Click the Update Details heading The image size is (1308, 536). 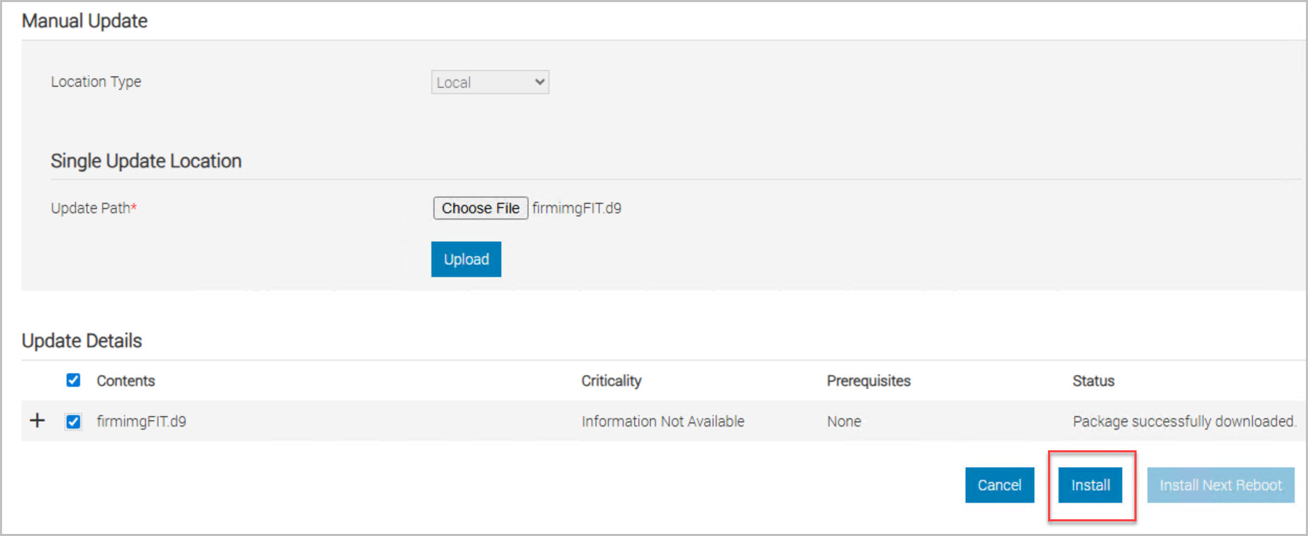[82, 340]
